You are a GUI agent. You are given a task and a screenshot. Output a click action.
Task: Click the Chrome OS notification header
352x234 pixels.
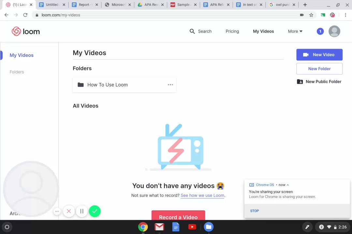(x=269, y=185)
